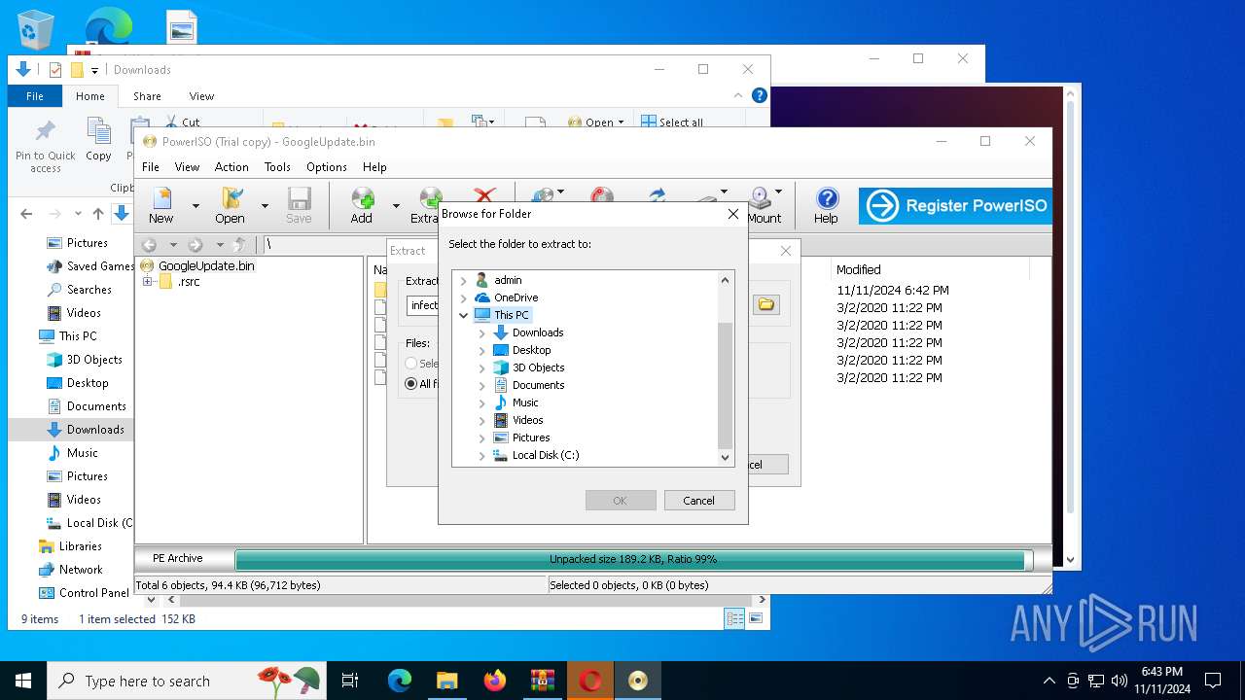Image resolution: width=1245 pixels, height=700 pixels.
Task: Expand the admin node in folder tree
Action: (x=464, y=280)
